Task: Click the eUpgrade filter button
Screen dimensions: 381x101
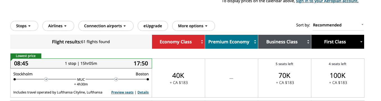Action: (153, 26)
